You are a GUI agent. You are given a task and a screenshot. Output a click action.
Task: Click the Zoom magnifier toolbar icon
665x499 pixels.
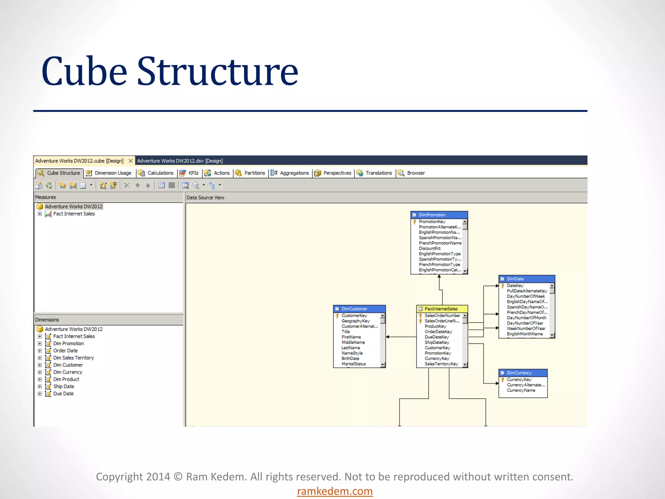pyautogui.click(x=196, y=186)
